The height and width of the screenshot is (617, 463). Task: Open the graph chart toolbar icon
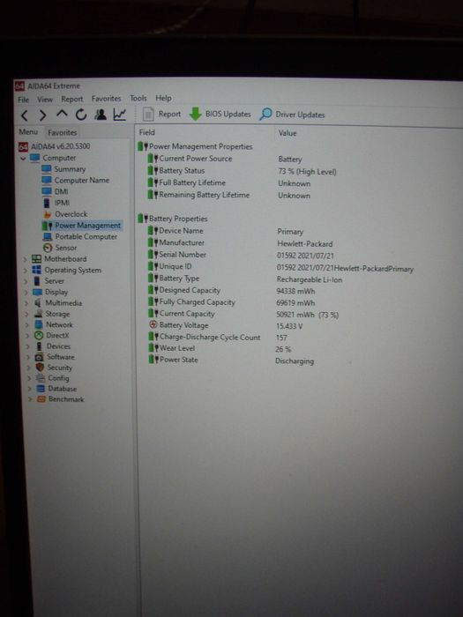(119, 115)
